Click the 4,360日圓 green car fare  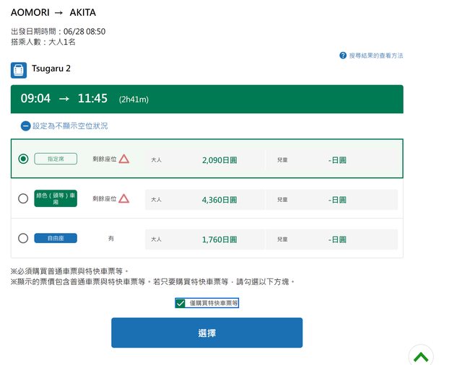(219, 199)
